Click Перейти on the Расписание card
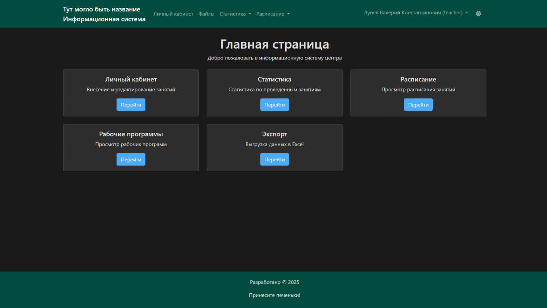547x308 pixels. point(418,104)
